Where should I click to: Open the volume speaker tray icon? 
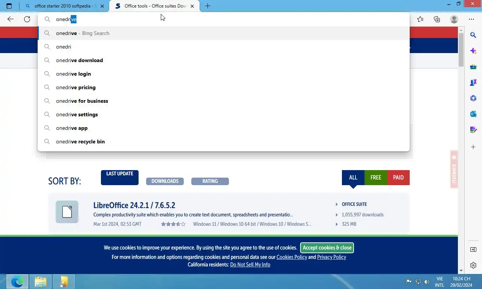tap(427, 282)
